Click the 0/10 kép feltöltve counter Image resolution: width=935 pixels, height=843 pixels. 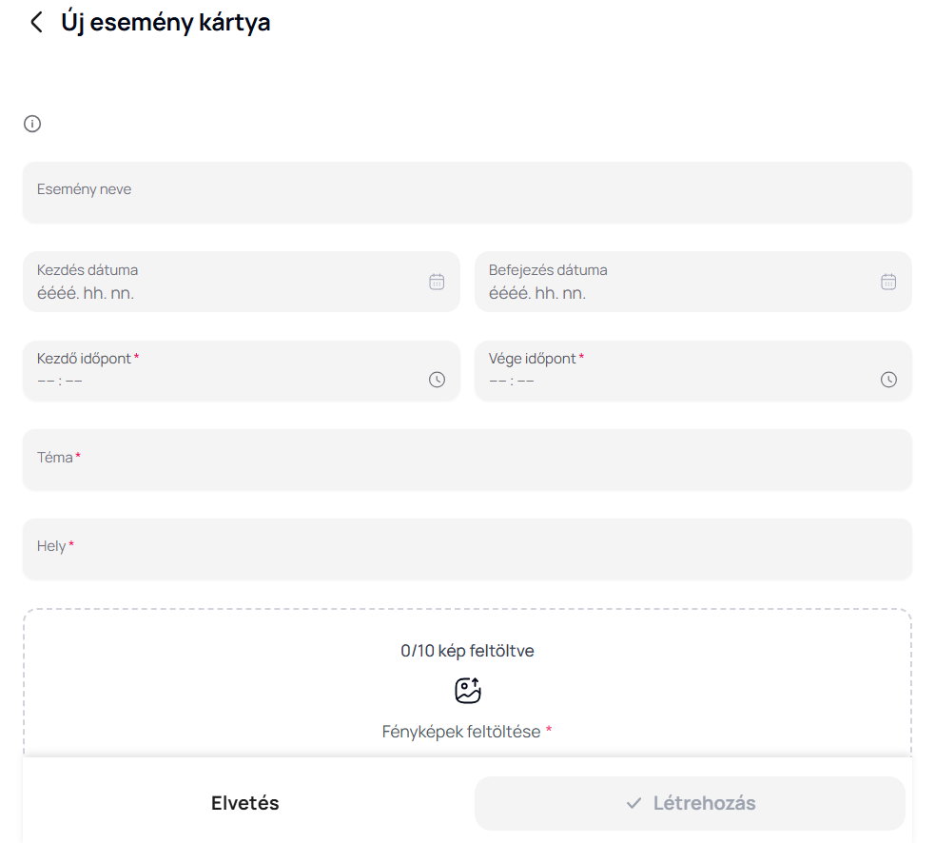tap(467, 651)
